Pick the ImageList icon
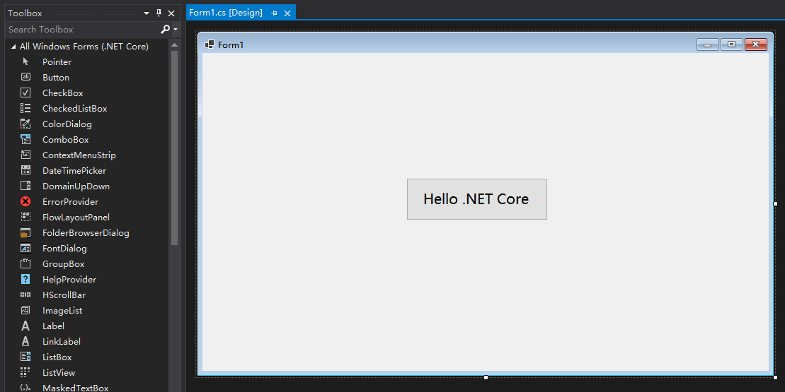Screen dimensions: 785x392 25,310
